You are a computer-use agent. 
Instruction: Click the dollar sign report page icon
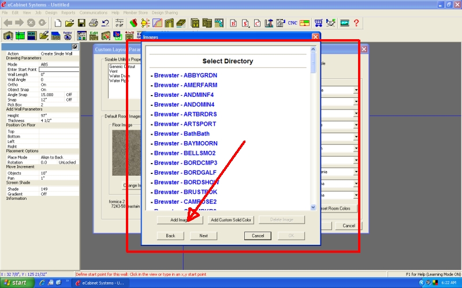tap(245, 23)
